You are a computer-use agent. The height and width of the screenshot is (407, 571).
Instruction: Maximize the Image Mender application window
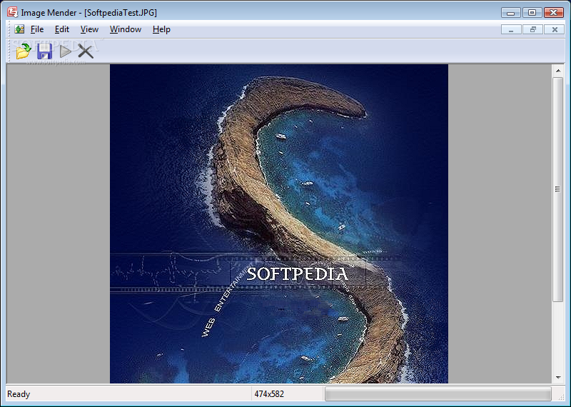click(532, 13)
